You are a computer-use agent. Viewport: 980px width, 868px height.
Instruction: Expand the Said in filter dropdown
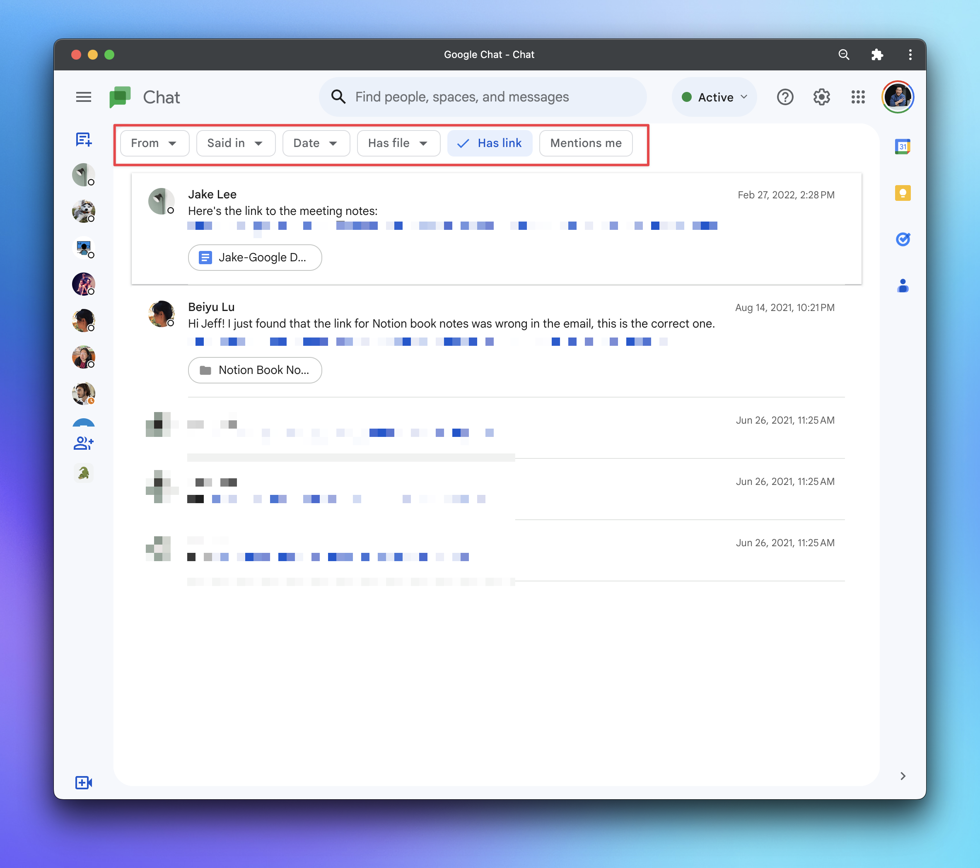click(235, 143)
